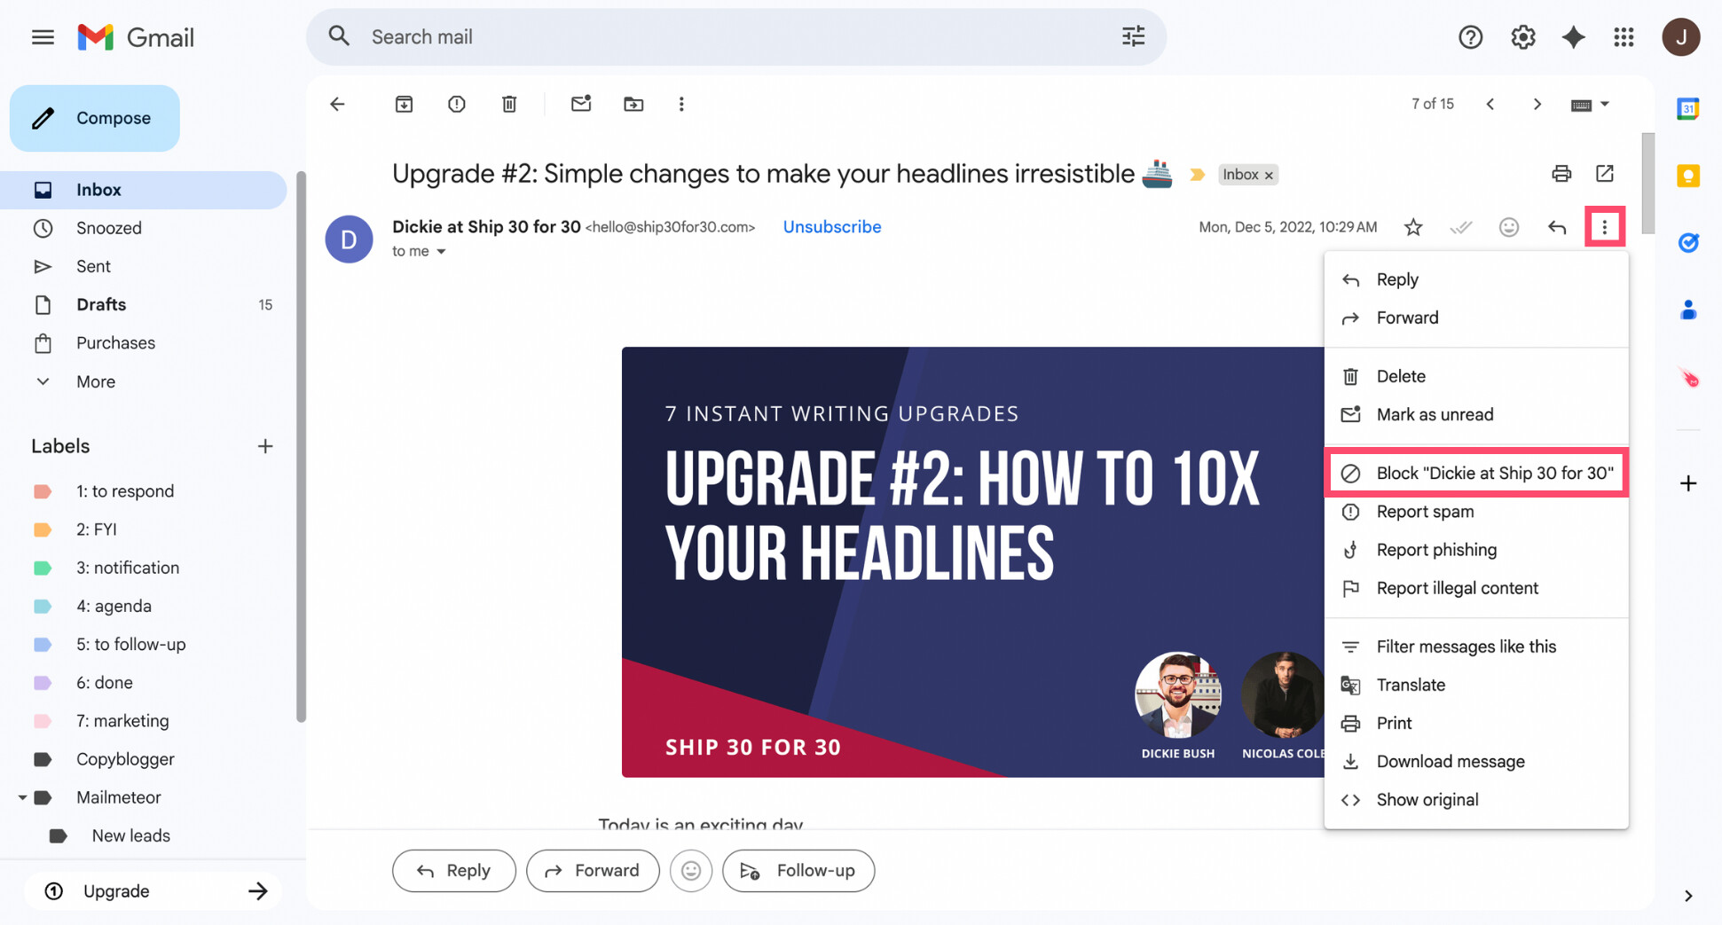Viewport: 1722px width, 925px height.
Task: Open Google Tasks in the side panel
Action: 1687,242
